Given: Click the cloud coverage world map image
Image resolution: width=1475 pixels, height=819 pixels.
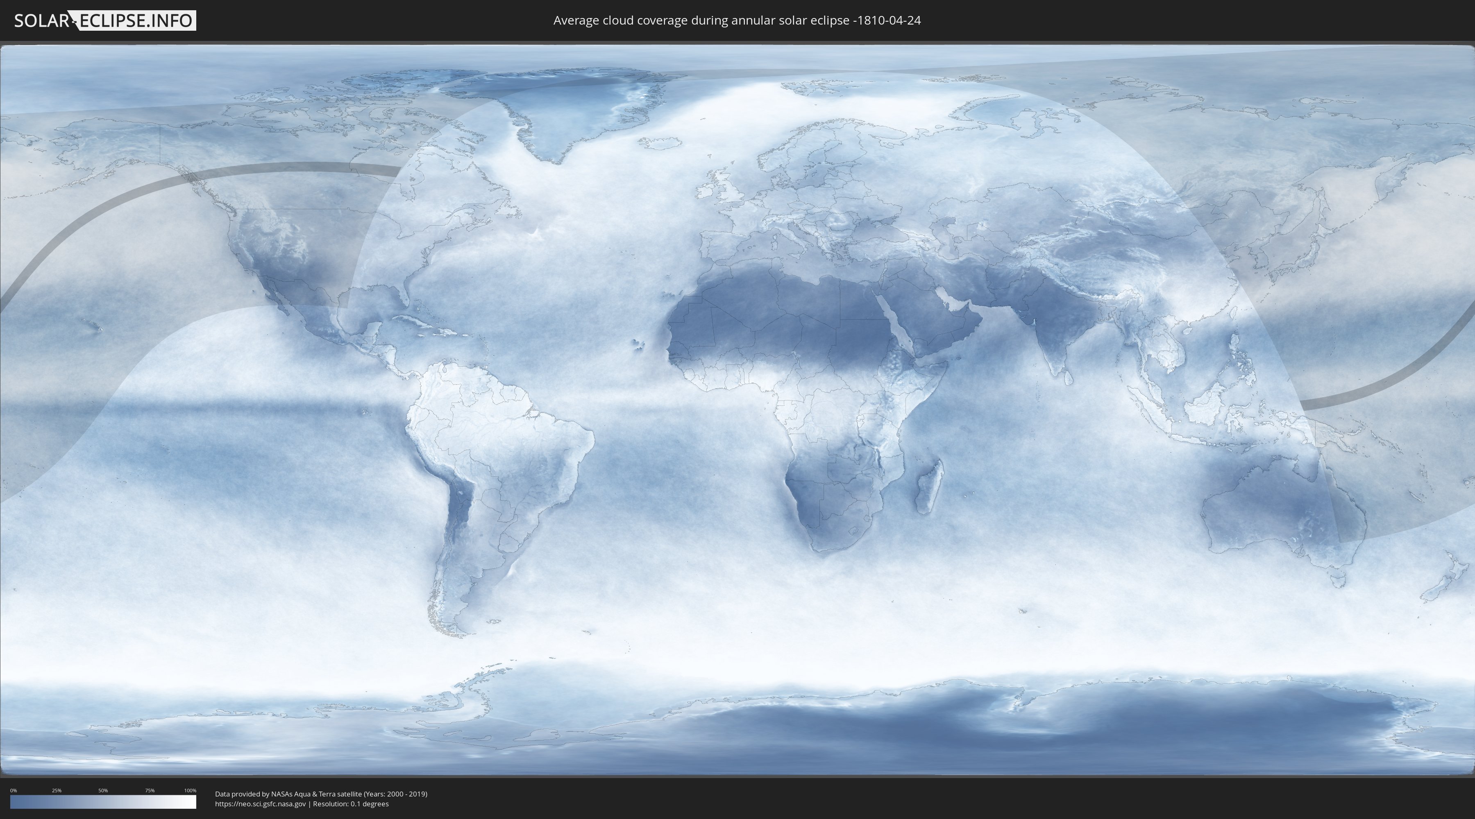Looking at the screenshot, I should (737, 410).
